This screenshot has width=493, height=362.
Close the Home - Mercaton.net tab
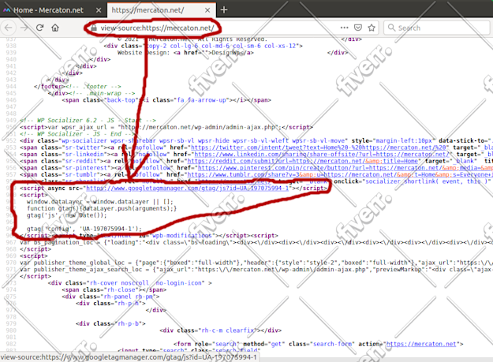99,10
